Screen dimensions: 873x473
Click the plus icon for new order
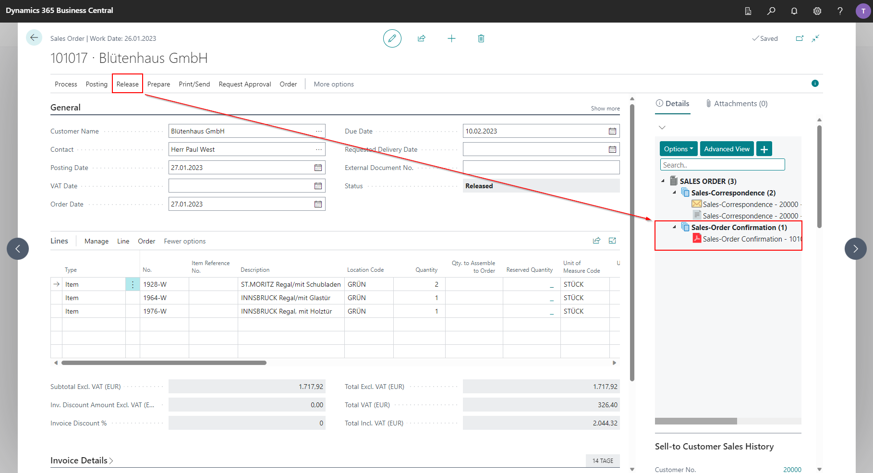click(x=451, y=38)
